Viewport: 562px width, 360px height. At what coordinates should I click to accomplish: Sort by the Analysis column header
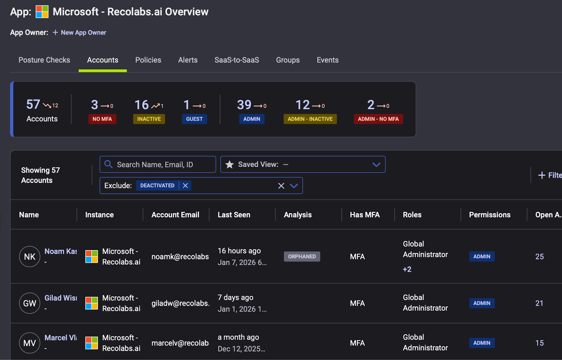point(298,215)
